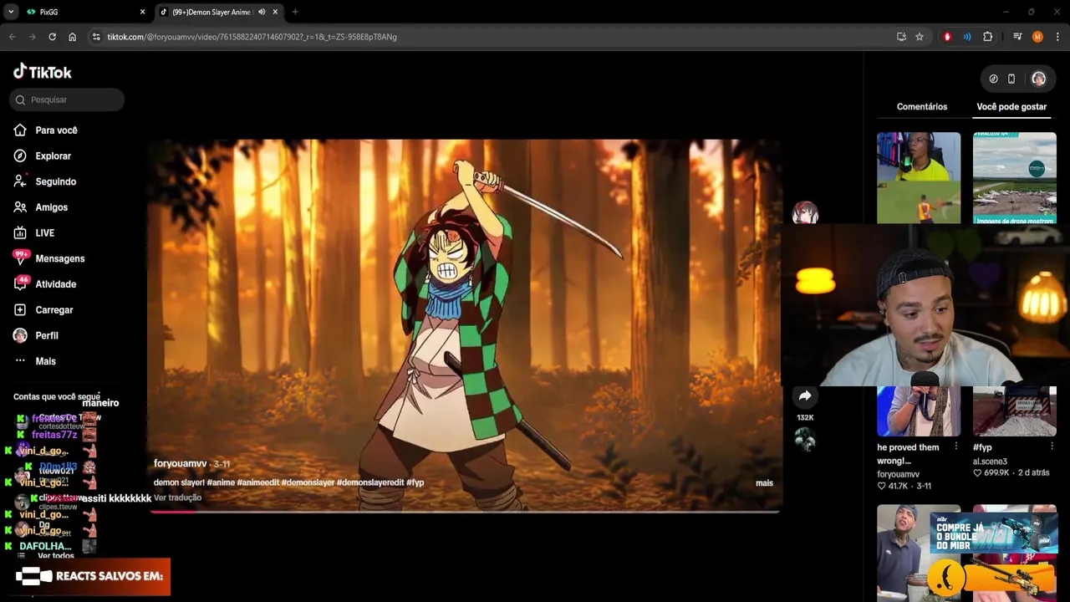The height and width of the screenshot is (602, 1070).
Task: Like the video with 41.7K likes
Action: (882, 486)
